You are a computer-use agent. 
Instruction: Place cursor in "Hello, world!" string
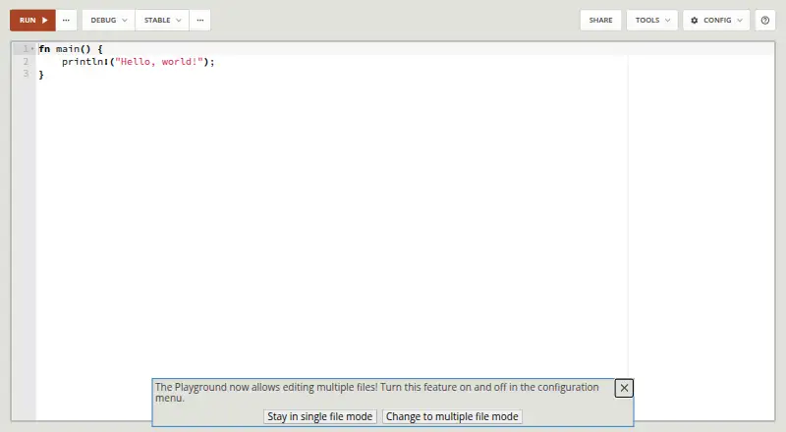coord(159,62)
